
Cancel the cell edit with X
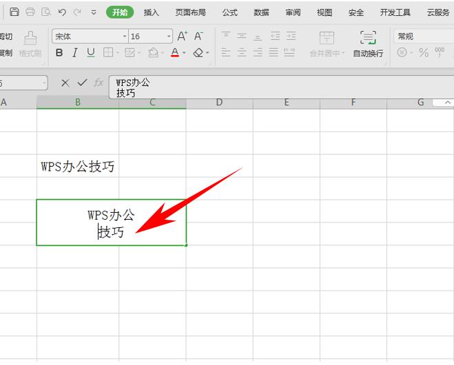65,83
